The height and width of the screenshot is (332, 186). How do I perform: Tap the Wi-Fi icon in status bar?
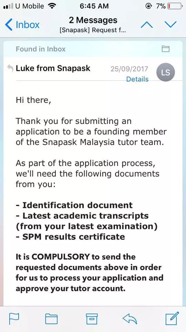52,6
